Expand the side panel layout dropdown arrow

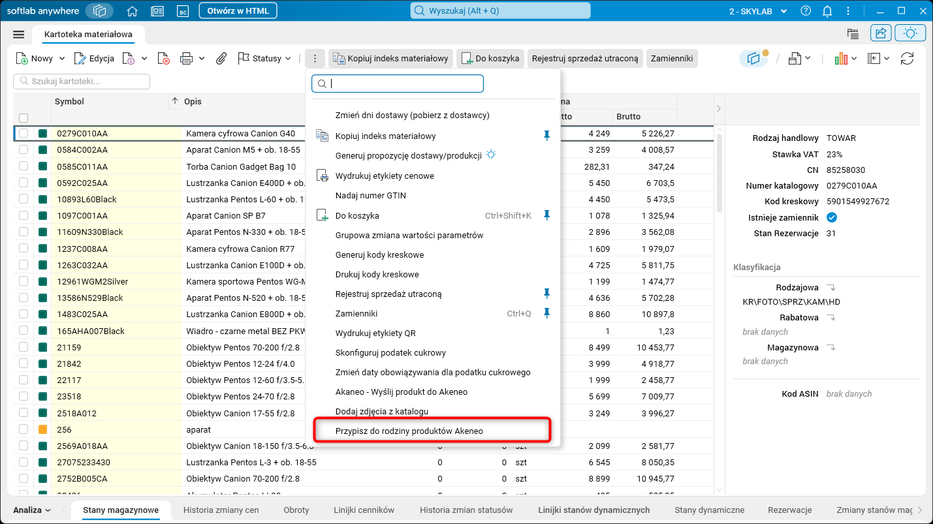click(x=887, y=59)
